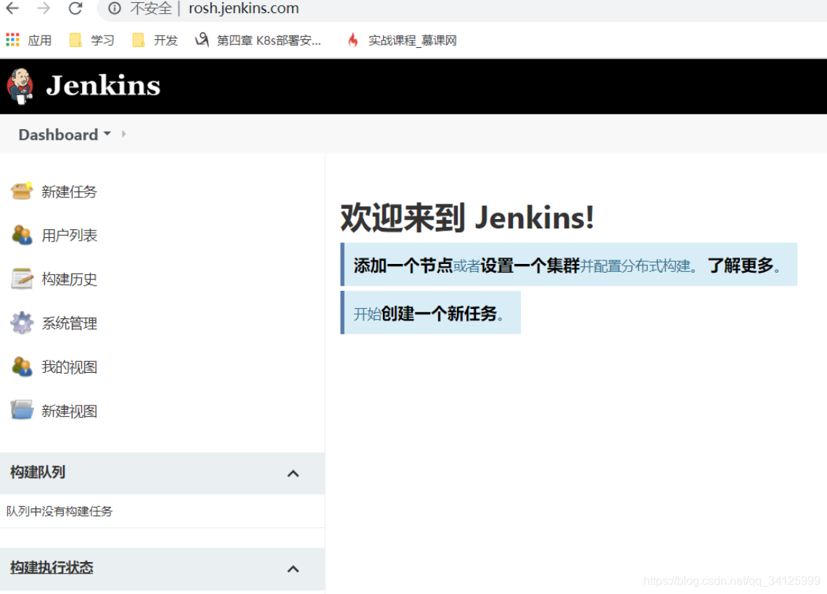827x594 pixels.
Task: Collapse the 构建队列 panel chevron
Action: tap(293, 473)
